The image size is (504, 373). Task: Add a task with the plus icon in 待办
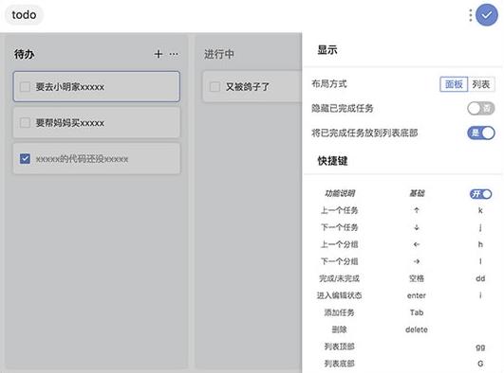[x=158, y=54]
